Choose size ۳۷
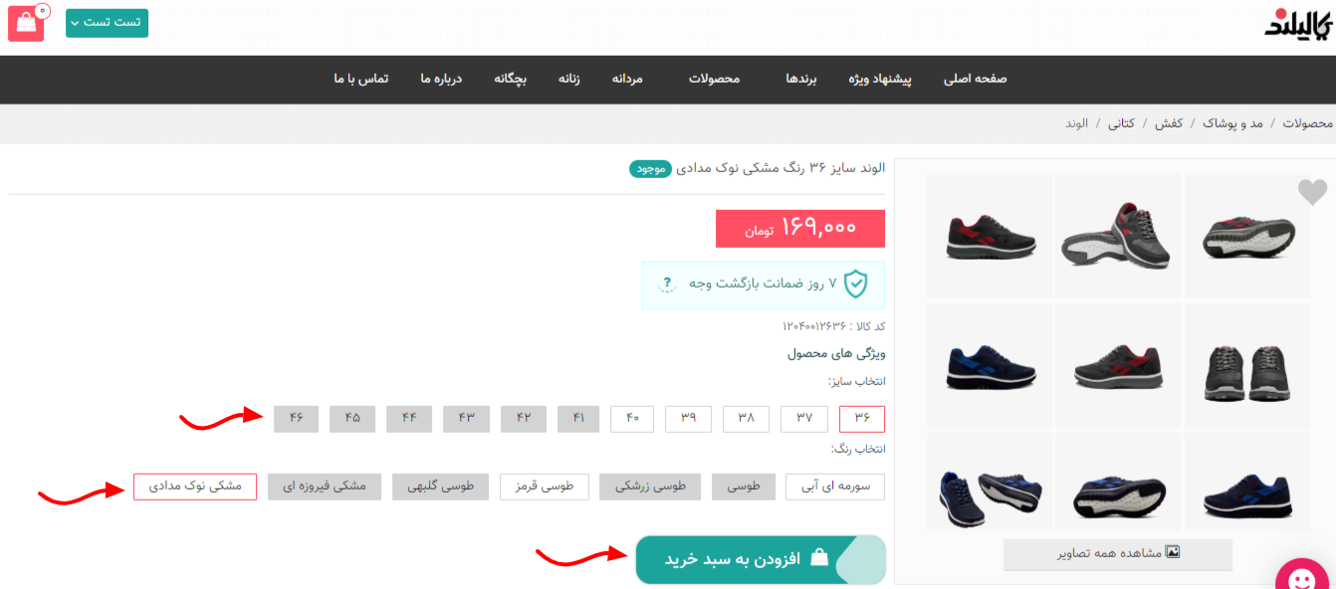Viewport: 1336px width, 589px height. (x=804, y=419)
